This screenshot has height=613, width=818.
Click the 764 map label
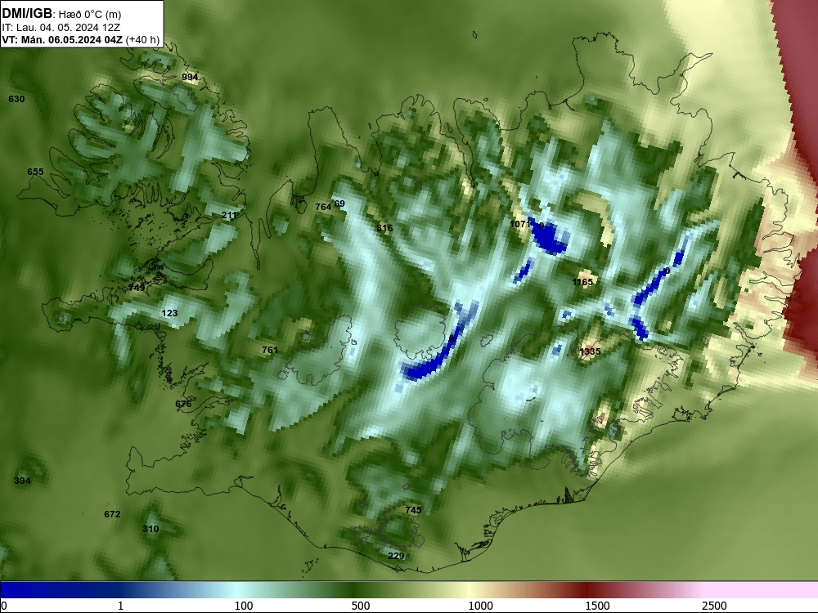tap(323, 207)
